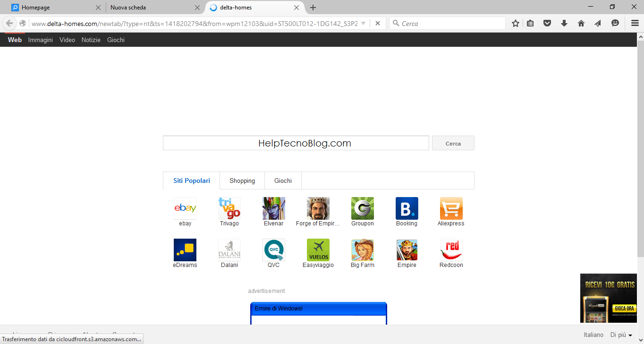This screenshot has width=644, height=344.
Task: Click the back arrow button
Action: 9,23
